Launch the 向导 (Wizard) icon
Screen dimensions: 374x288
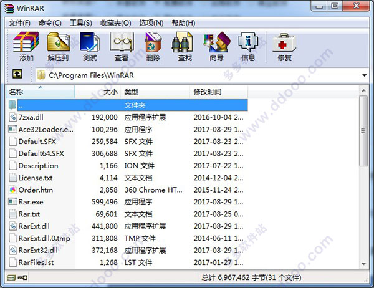tap(216, 42)
